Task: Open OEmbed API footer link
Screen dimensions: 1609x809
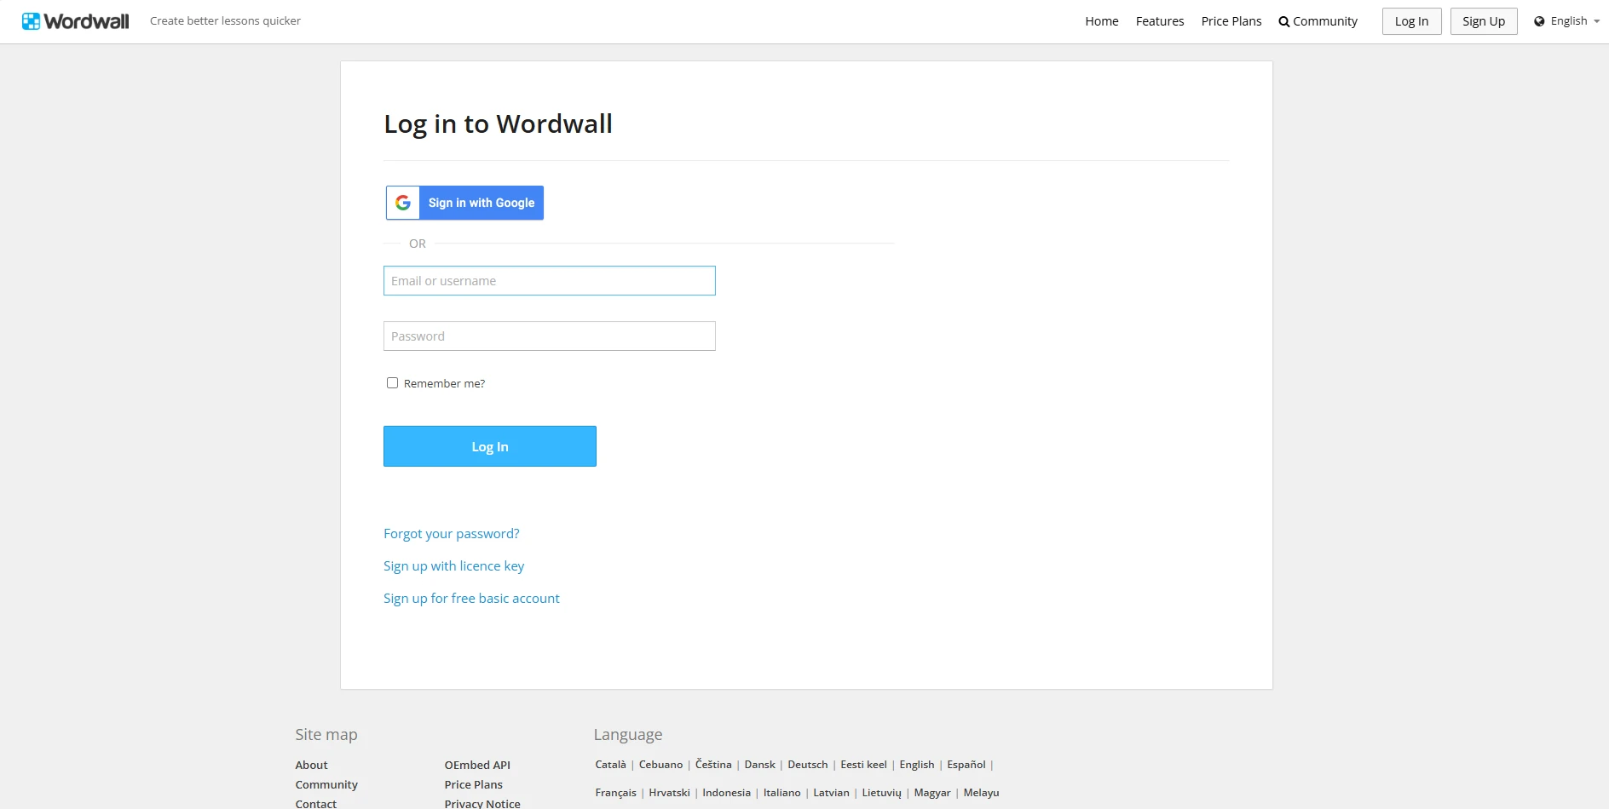Action: click(x=477, y=765)
